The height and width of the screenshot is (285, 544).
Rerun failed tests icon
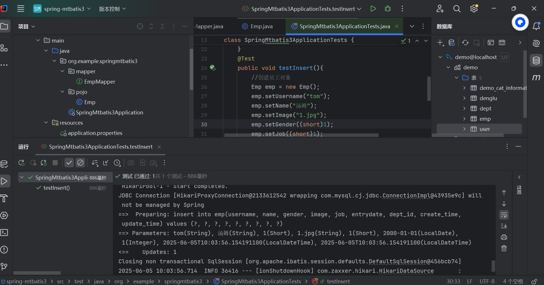[x=33, y=163]
